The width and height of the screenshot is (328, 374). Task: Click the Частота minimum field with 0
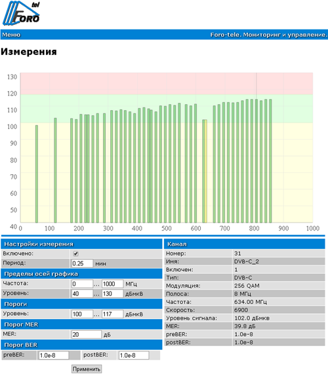click(x=82, y=284)
